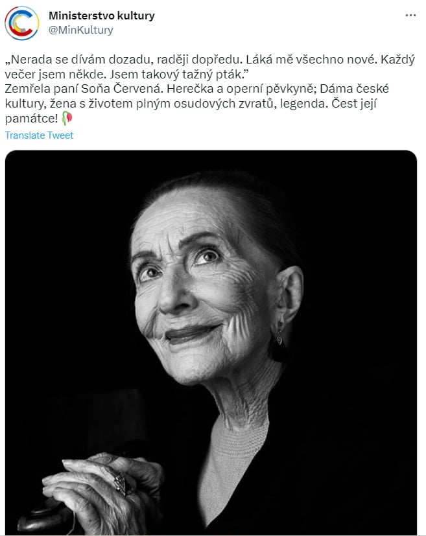Screen dimensions: 426x536
Task: Click the word 'legenda' in the tweet
Action: (x=303, y=103)
